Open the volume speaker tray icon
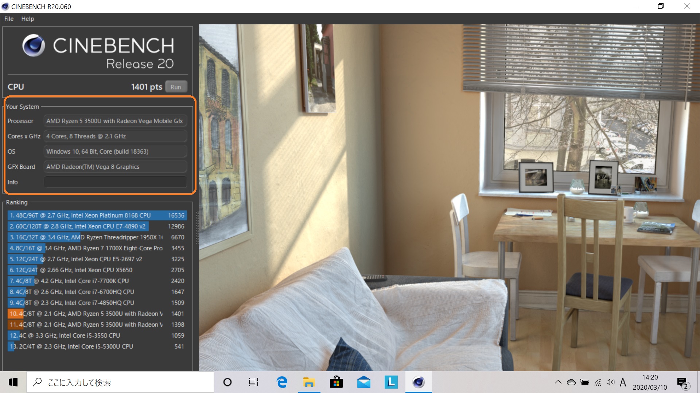Screen dimensions: 700x393 (610, 382)
